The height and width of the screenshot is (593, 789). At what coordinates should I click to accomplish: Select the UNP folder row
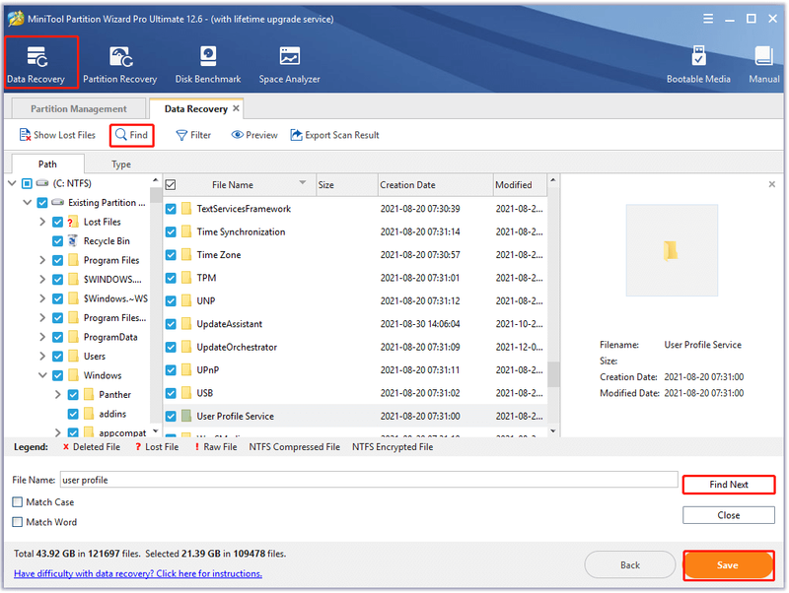click(355, 301)
